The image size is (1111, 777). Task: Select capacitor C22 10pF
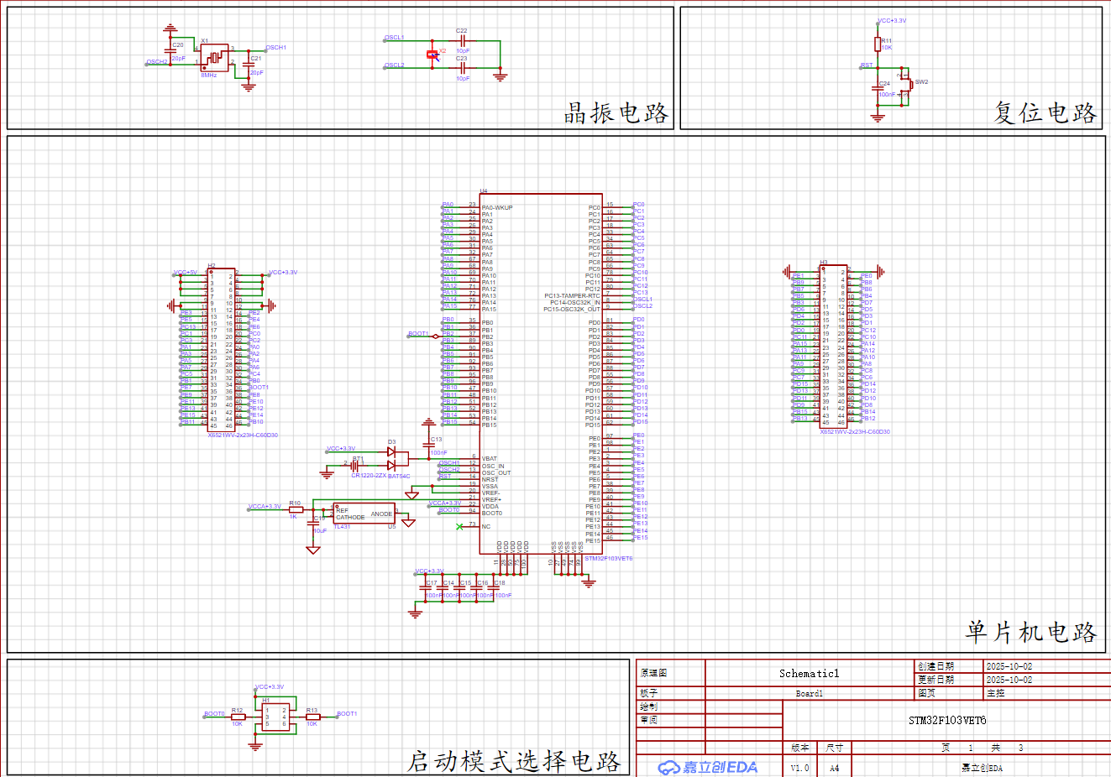tap(462, 40)
